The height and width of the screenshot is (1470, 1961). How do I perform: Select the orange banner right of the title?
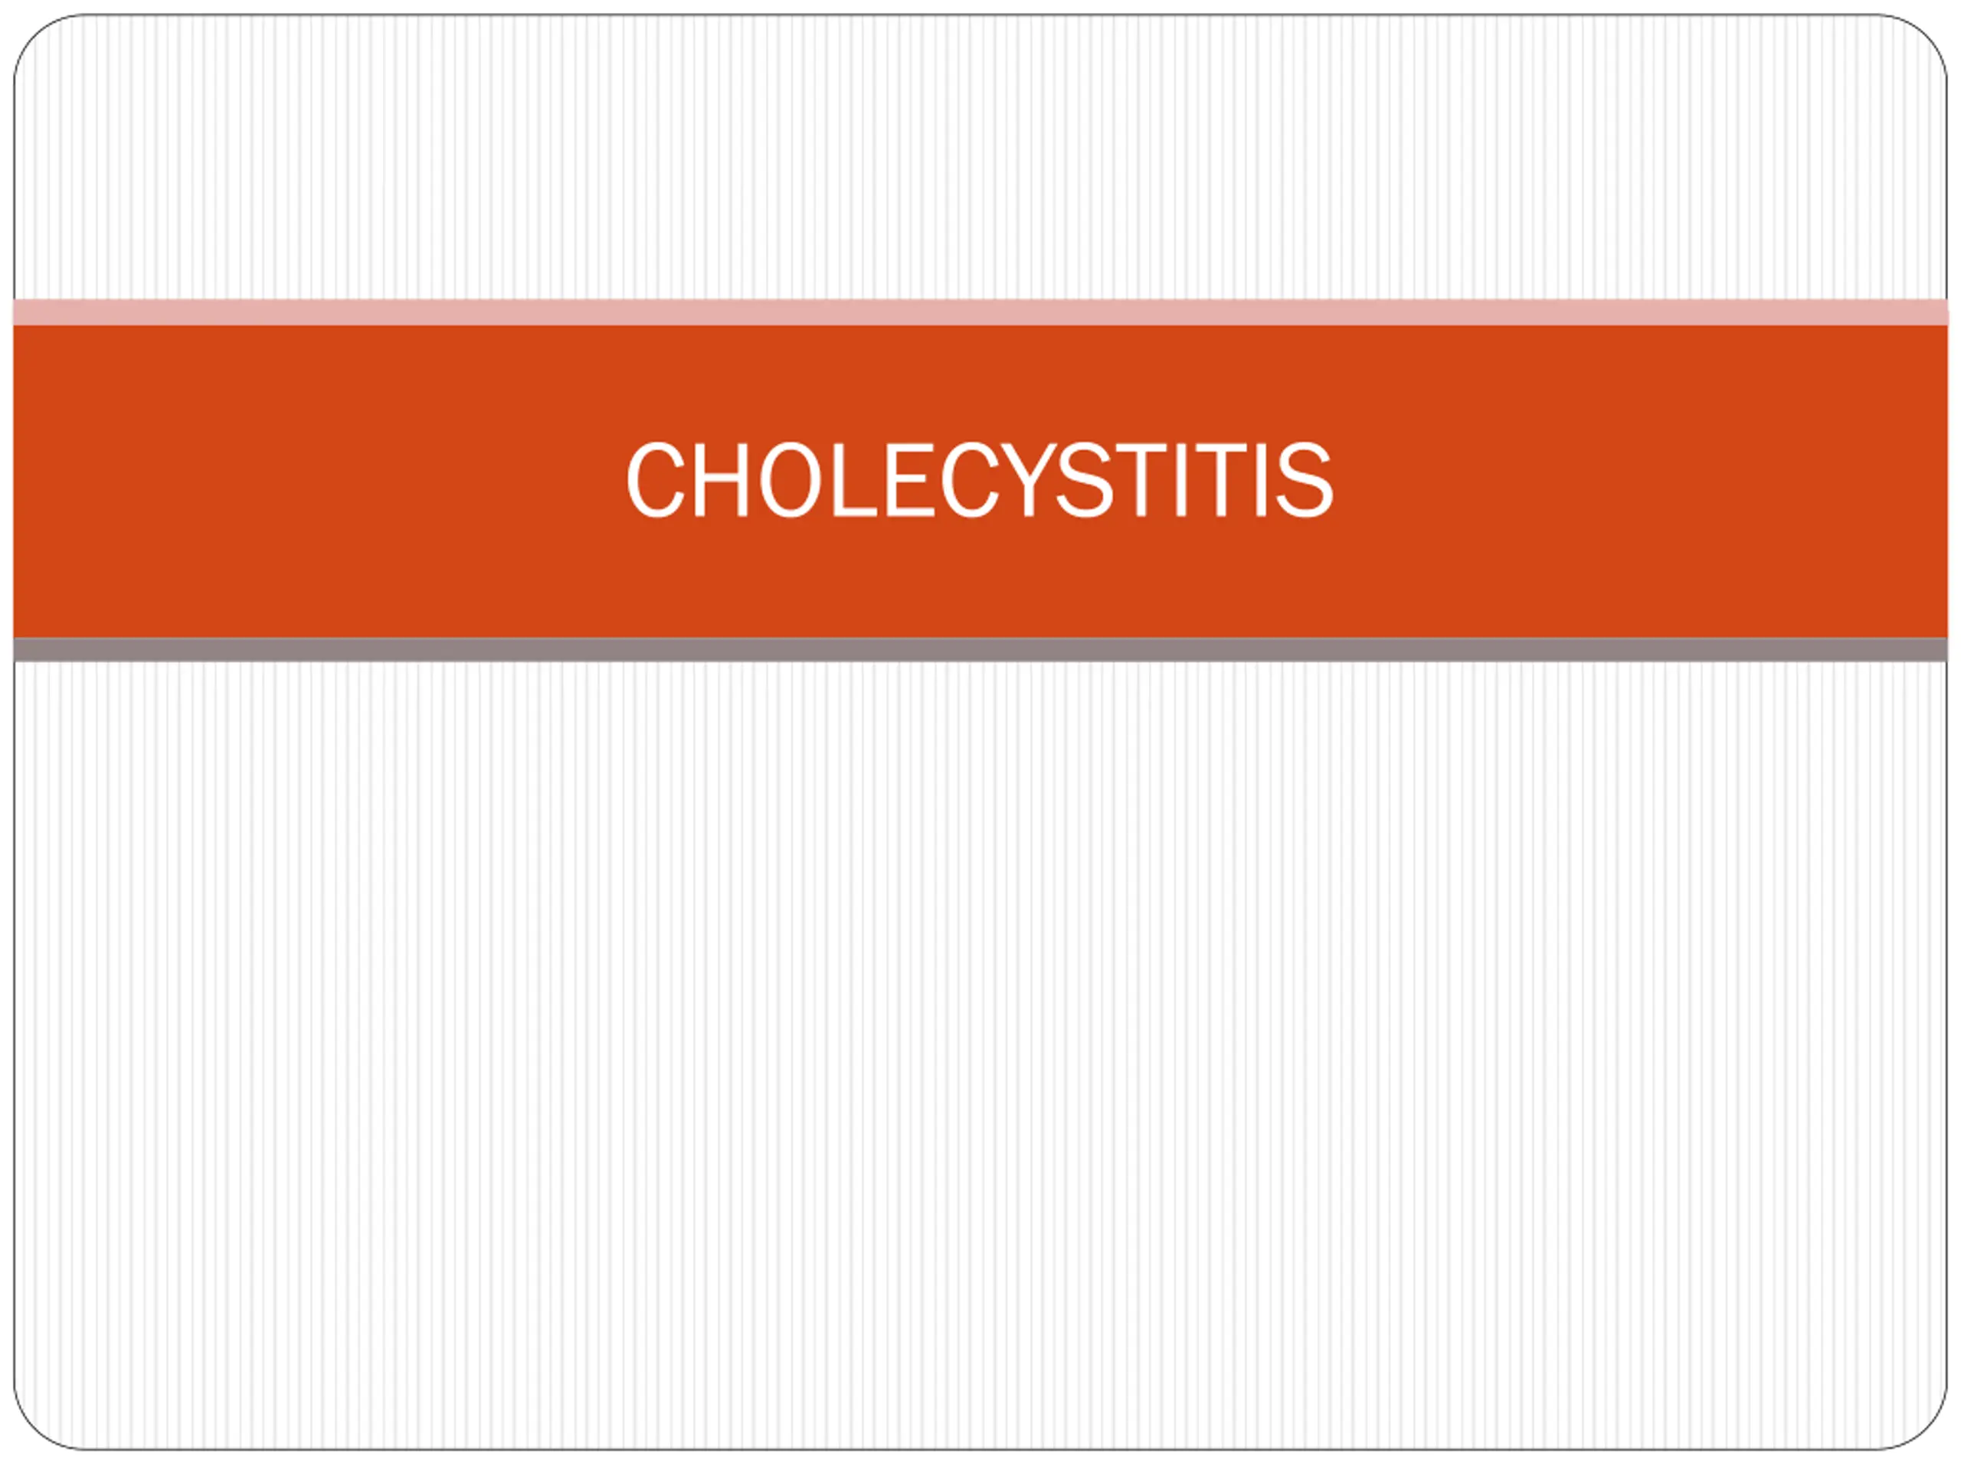pyautogui.click(x=1640, y=481)
